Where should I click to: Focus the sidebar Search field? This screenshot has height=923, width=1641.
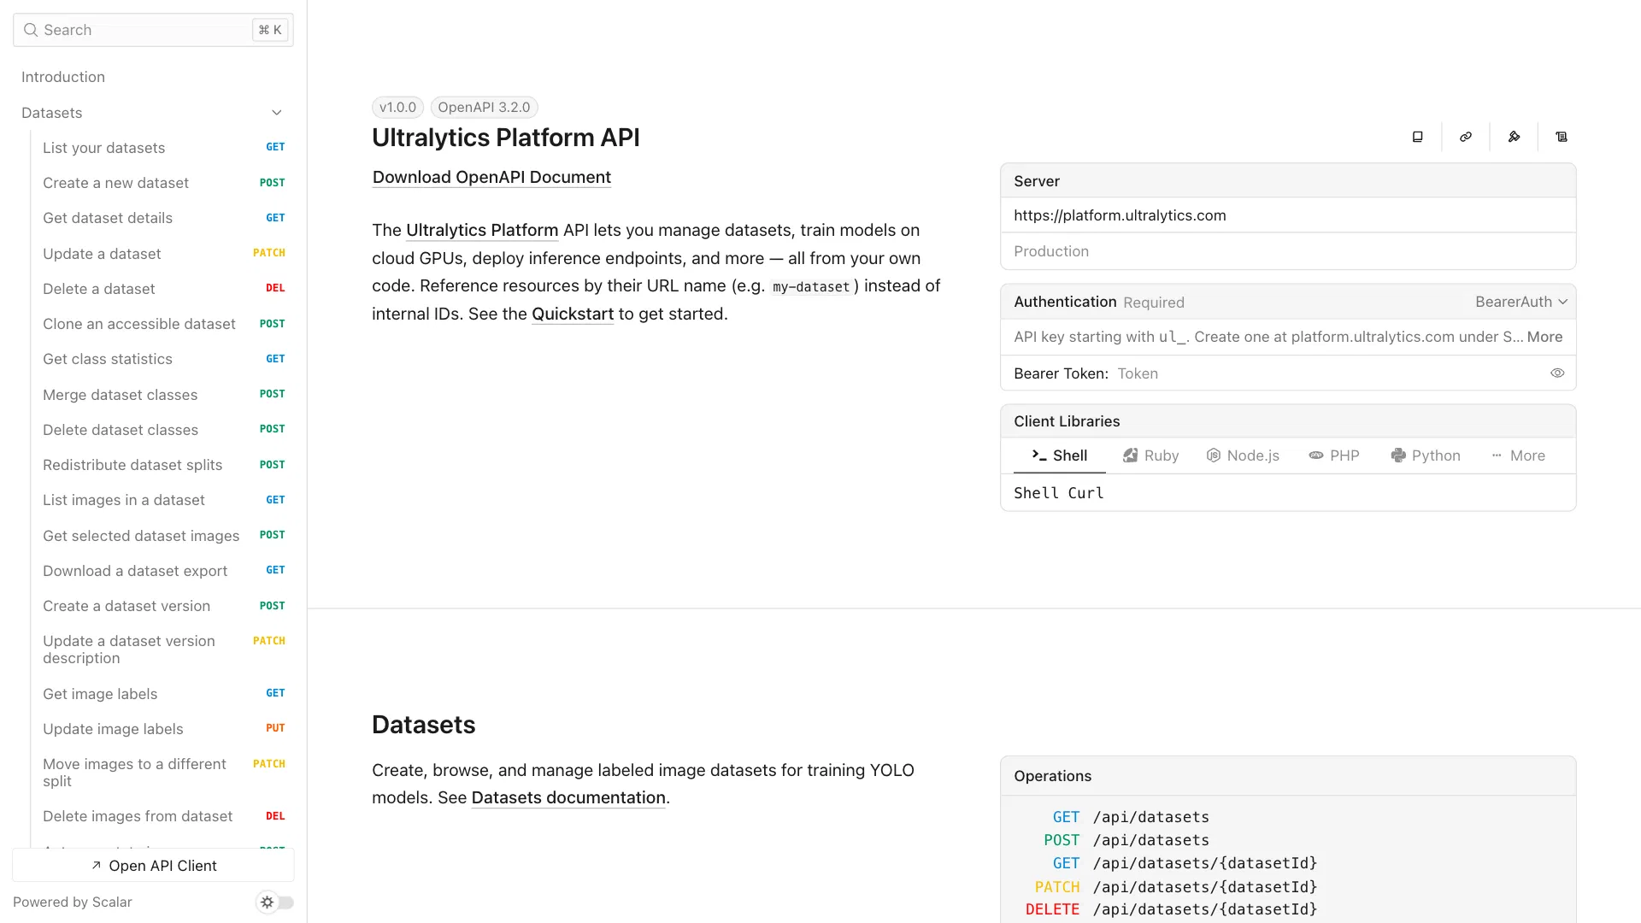[154, 30]
